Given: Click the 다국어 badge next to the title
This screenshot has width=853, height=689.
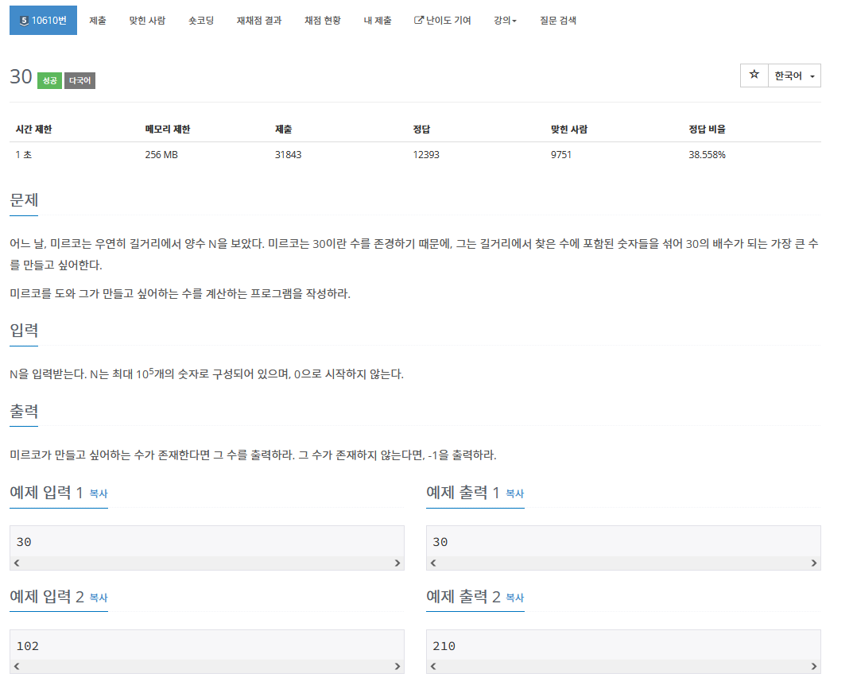Looking at the screenshot, I should point(79,79).
